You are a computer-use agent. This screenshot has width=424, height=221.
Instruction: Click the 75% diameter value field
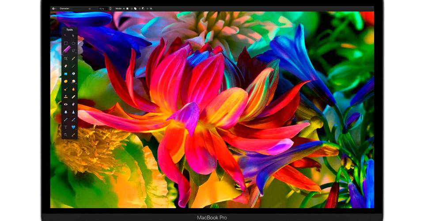102,8
